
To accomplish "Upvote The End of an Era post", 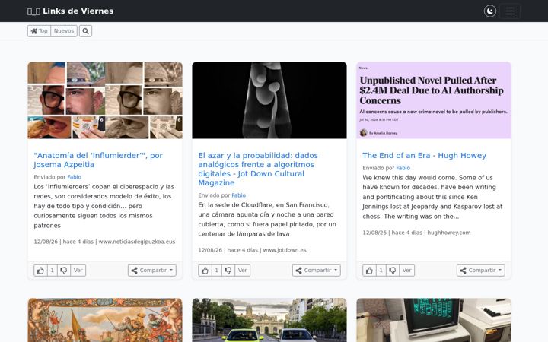I will (x=369, y=271).
